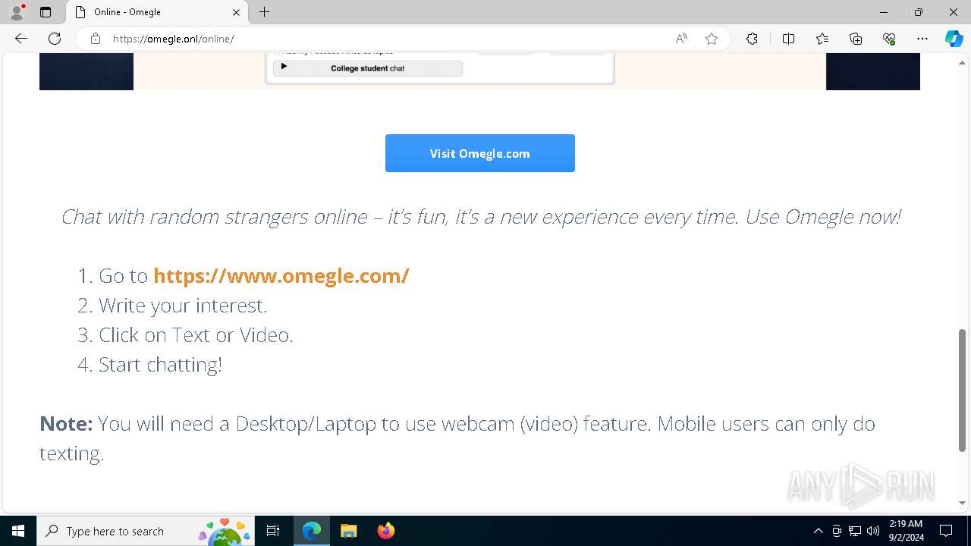This screenshot has height=546, width=971.
Task: Open Task View on taskbar
Action: (273, 531)
